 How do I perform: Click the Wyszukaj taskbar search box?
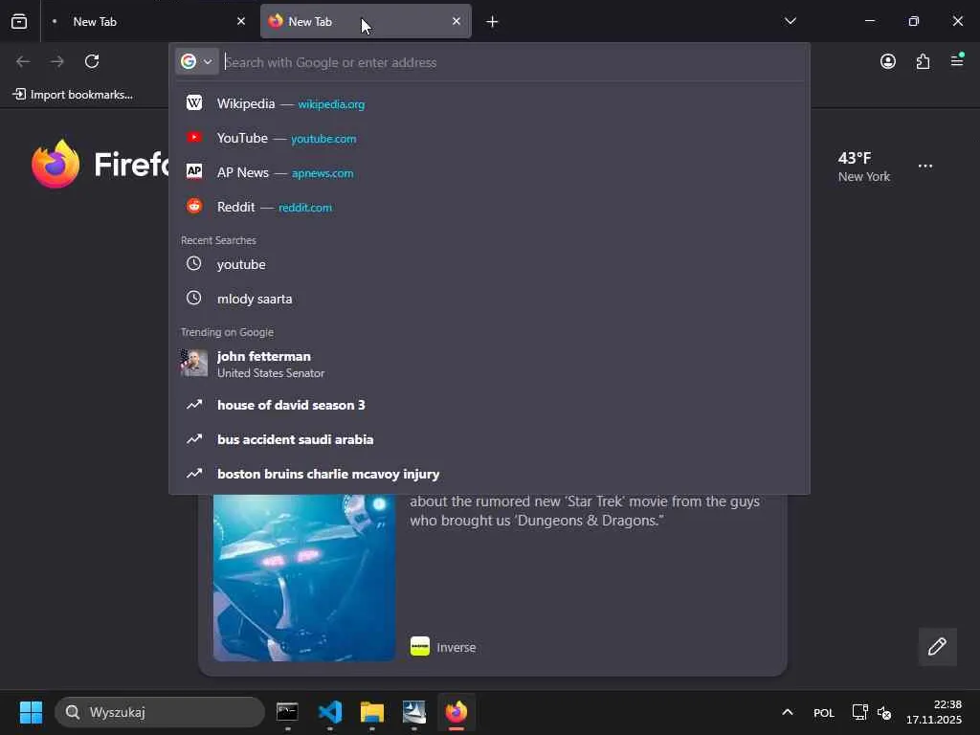pyautogui.click(x=160, y=712)
